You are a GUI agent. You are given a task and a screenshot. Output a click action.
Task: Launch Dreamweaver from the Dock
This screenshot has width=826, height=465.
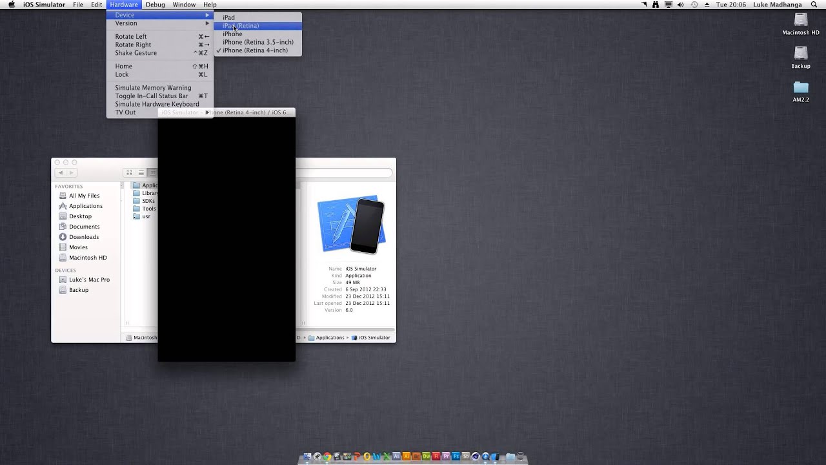[x=426, y=456]
